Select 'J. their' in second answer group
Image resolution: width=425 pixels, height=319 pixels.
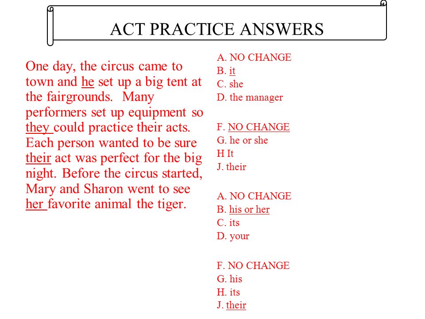coord(232,167)
